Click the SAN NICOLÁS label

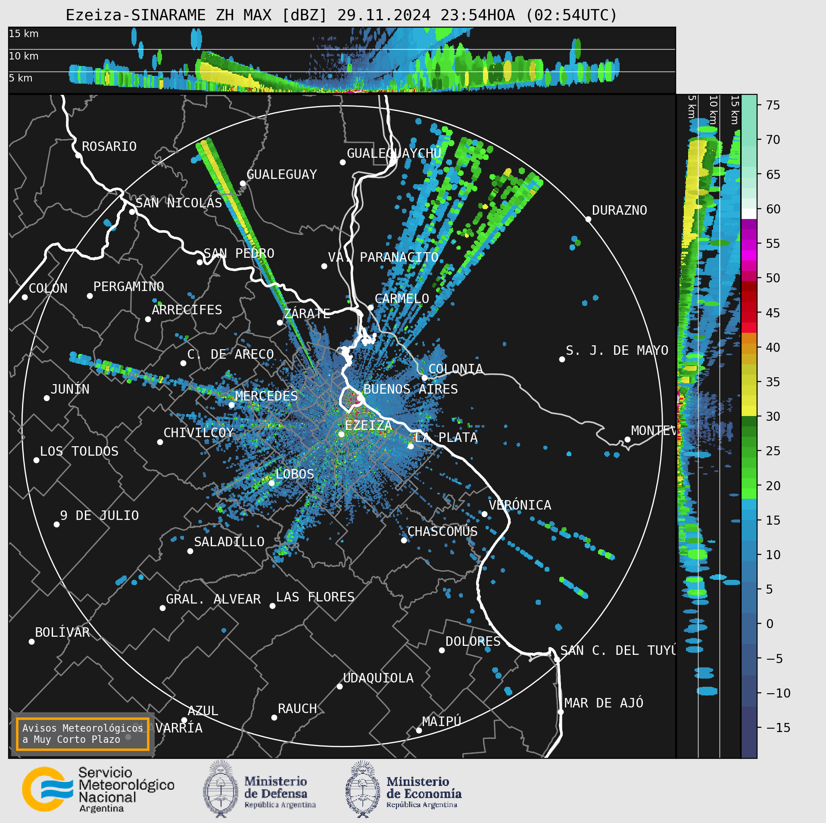tap(179, 203)
